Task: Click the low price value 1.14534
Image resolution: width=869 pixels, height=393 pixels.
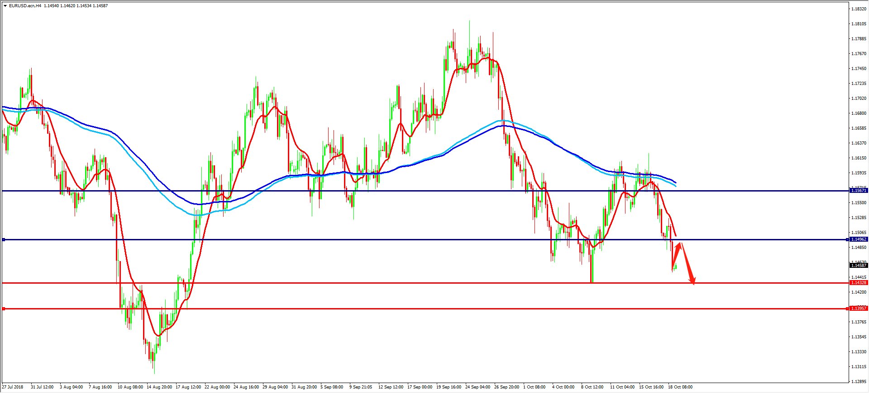Action: [84, 6]
